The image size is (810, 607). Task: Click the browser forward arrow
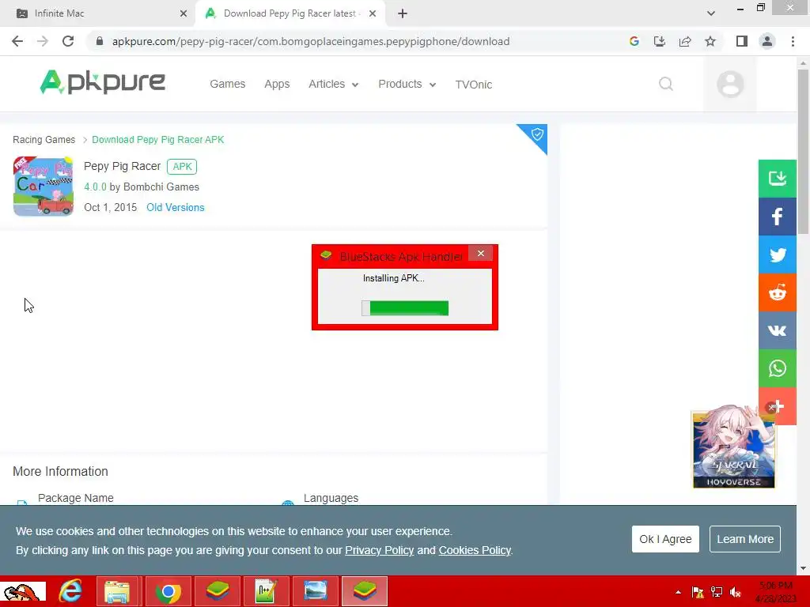pyautogui.click(x=43, y=41)
